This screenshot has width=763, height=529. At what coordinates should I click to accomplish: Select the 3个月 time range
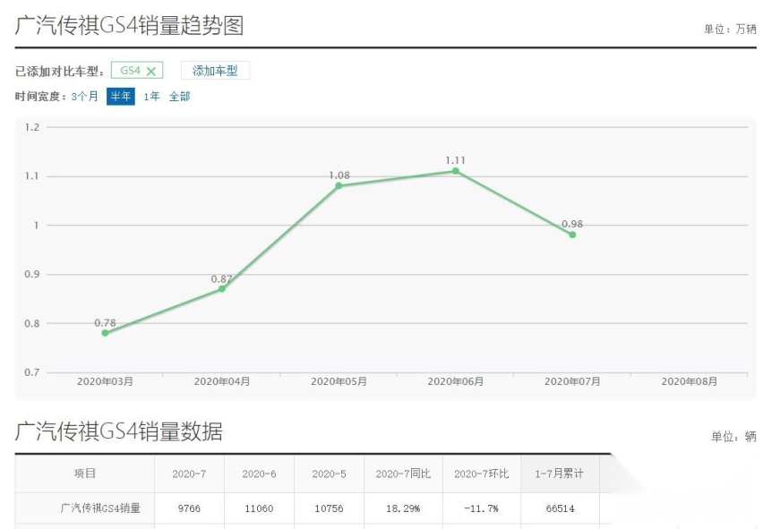pos(85,97)
